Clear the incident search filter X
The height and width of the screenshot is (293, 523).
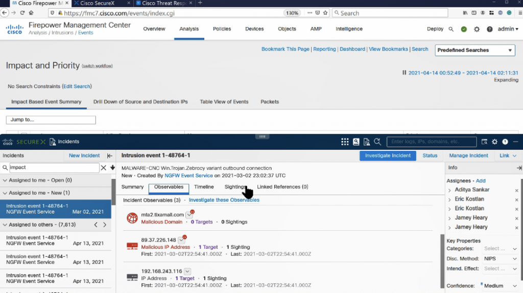coord(104,167)
